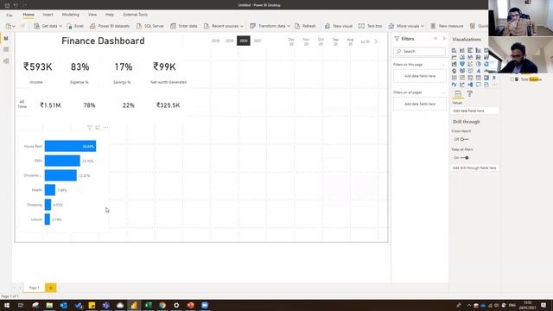Viewport: 553px width, 311px height.
Task: Switch to the External Tools tab
Action: [136, 15]
